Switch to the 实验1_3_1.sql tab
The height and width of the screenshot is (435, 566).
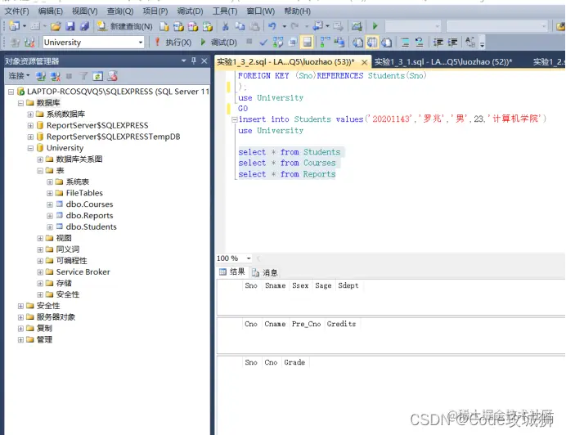click(x=443, y=61)
